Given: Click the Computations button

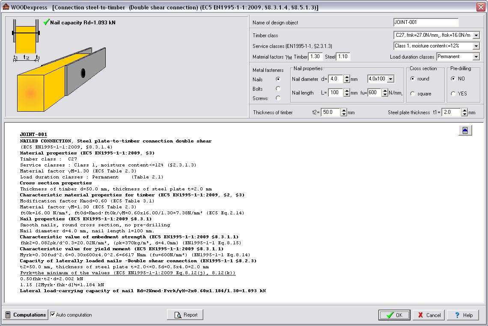Looking at the screenshot, I should (26, 315).
